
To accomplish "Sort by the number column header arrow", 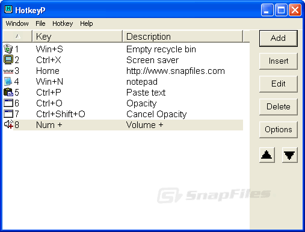I will pyautogui.click(x=17, y=36).
